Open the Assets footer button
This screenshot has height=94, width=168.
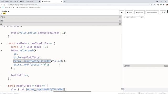point(4,93)
